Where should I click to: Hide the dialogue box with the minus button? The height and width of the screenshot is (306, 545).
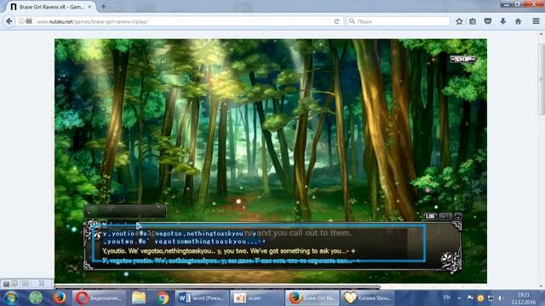(x=458, y=216)
